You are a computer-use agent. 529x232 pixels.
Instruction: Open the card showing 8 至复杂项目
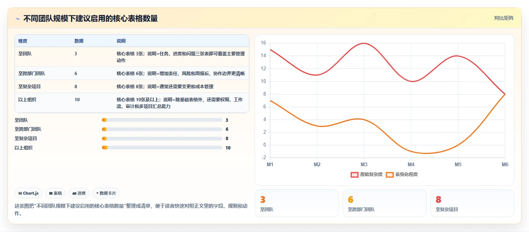pyautogui.click(x=472, y=203)
